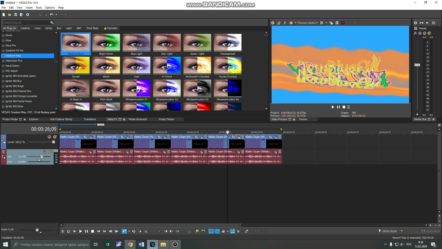Viewport: 442px width, 249px height.
Task: Toggle split screen view in preview
Action: (290, 23)
